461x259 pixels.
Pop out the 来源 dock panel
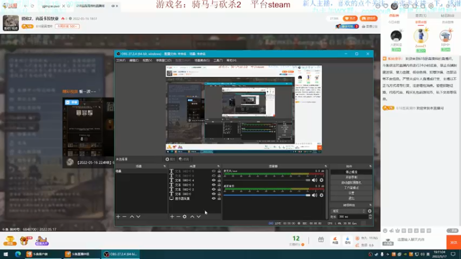point(218,166)
